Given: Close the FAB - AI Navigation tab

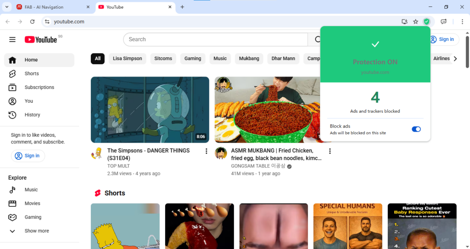Looking at the screenshot, I should (x=88, y=7).
